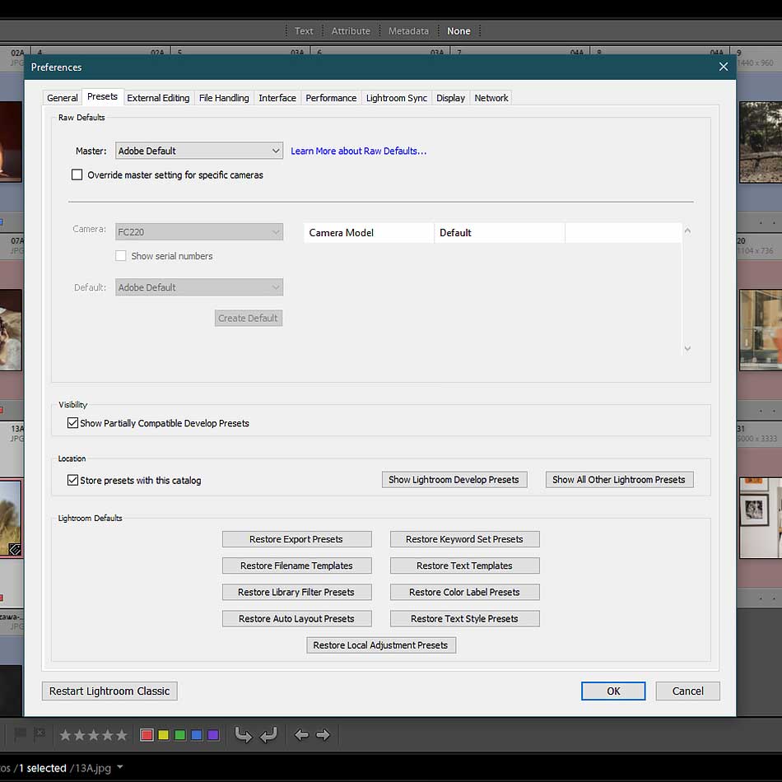Viewport: 782px width, 782px height.
Task: Switch to the General tab
Action: (x=63, y=98)
